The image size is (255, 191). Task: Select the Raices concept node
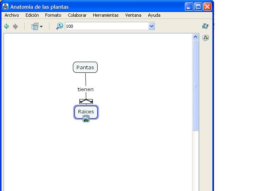pos(86,111)
